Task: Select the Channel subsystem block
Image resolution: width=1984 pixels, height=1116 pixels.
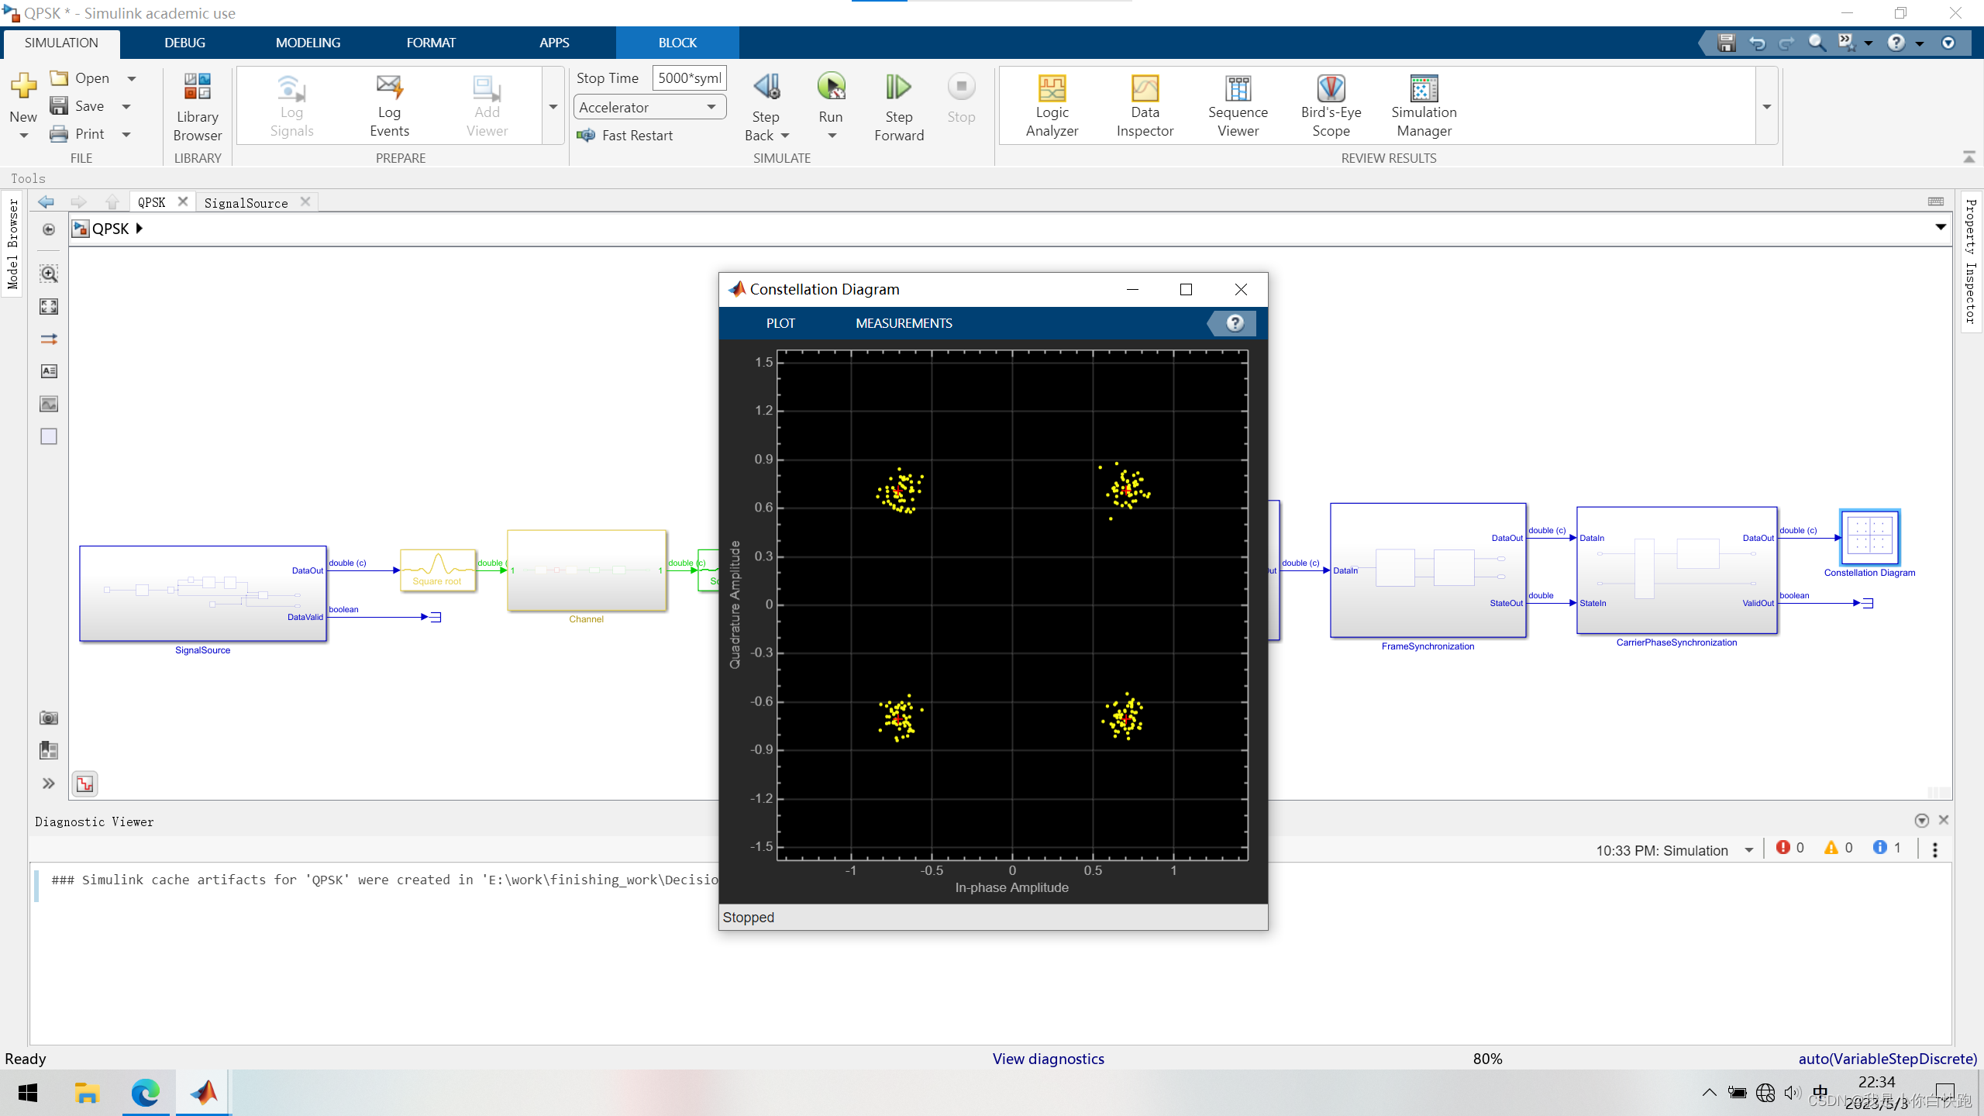Action: [587, 570]
